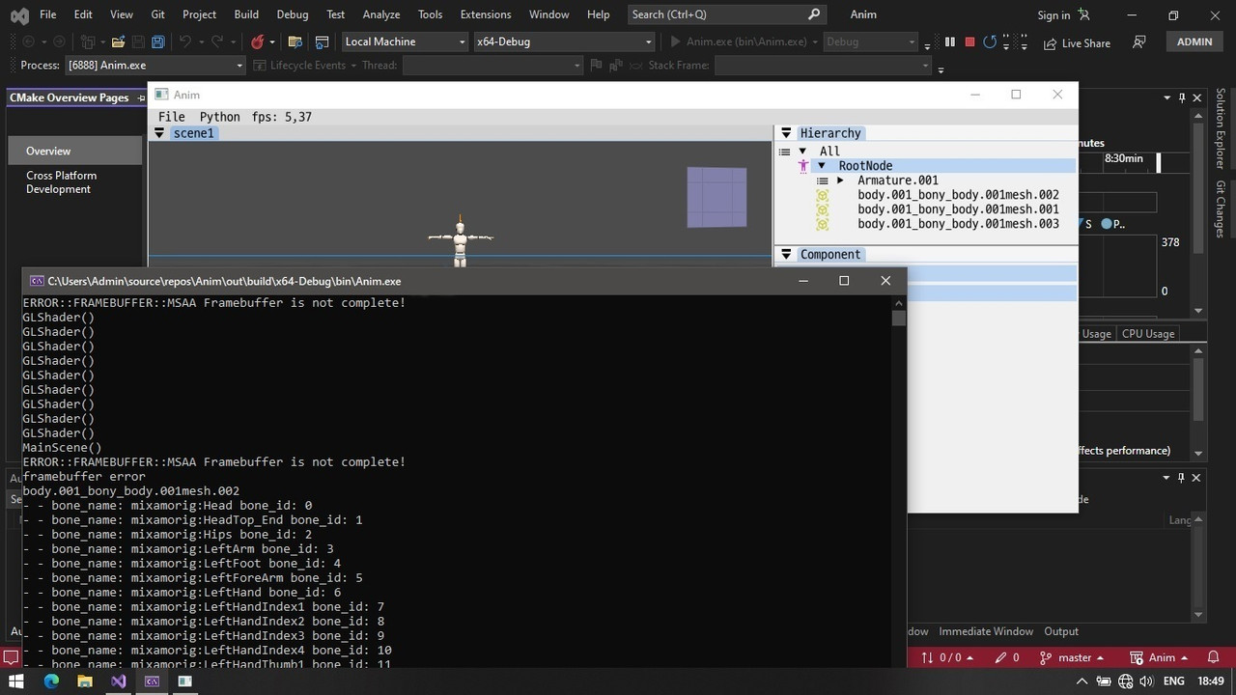Click the Save All toolbar icon
Image resolution: width=1236 pixels, height=695 pixels.
[x=158, y=42]
